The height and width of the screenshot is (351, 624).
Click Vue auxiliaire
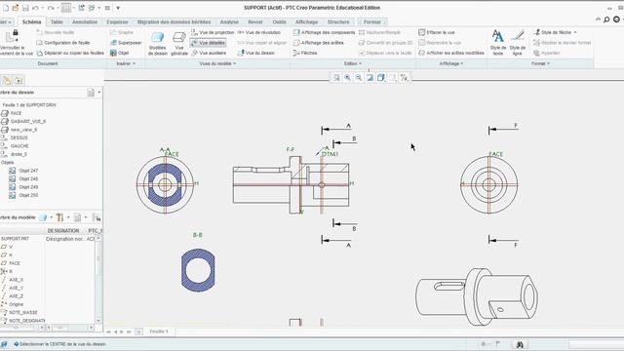click(209, 53)
